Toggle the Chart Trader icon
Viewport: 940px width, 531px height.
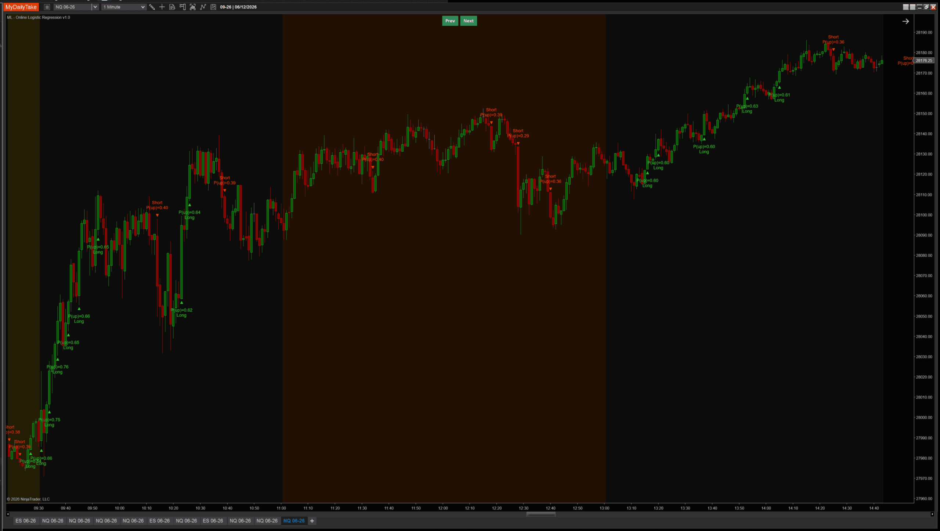182,7
